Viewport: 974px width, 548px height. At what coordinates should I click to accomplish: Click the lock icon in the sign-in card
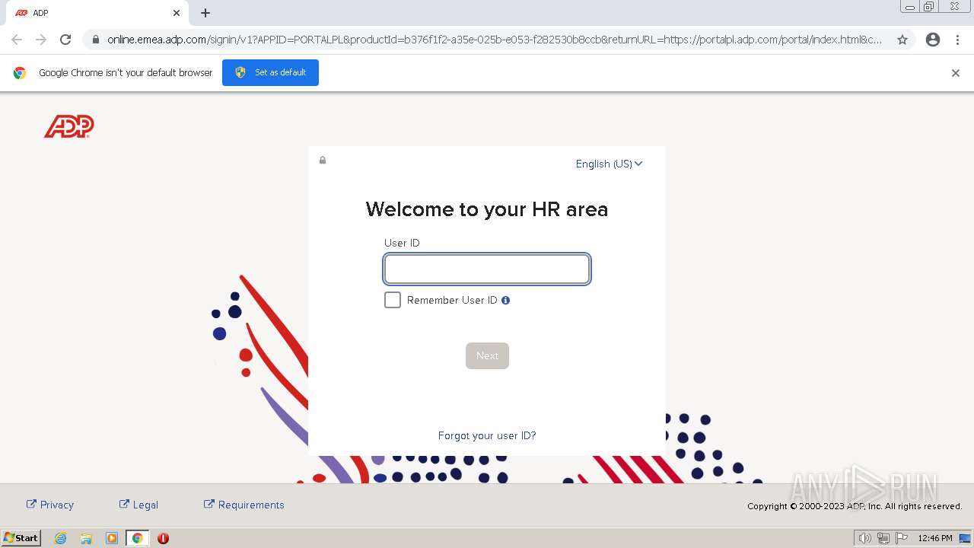[x=323, y=160]
